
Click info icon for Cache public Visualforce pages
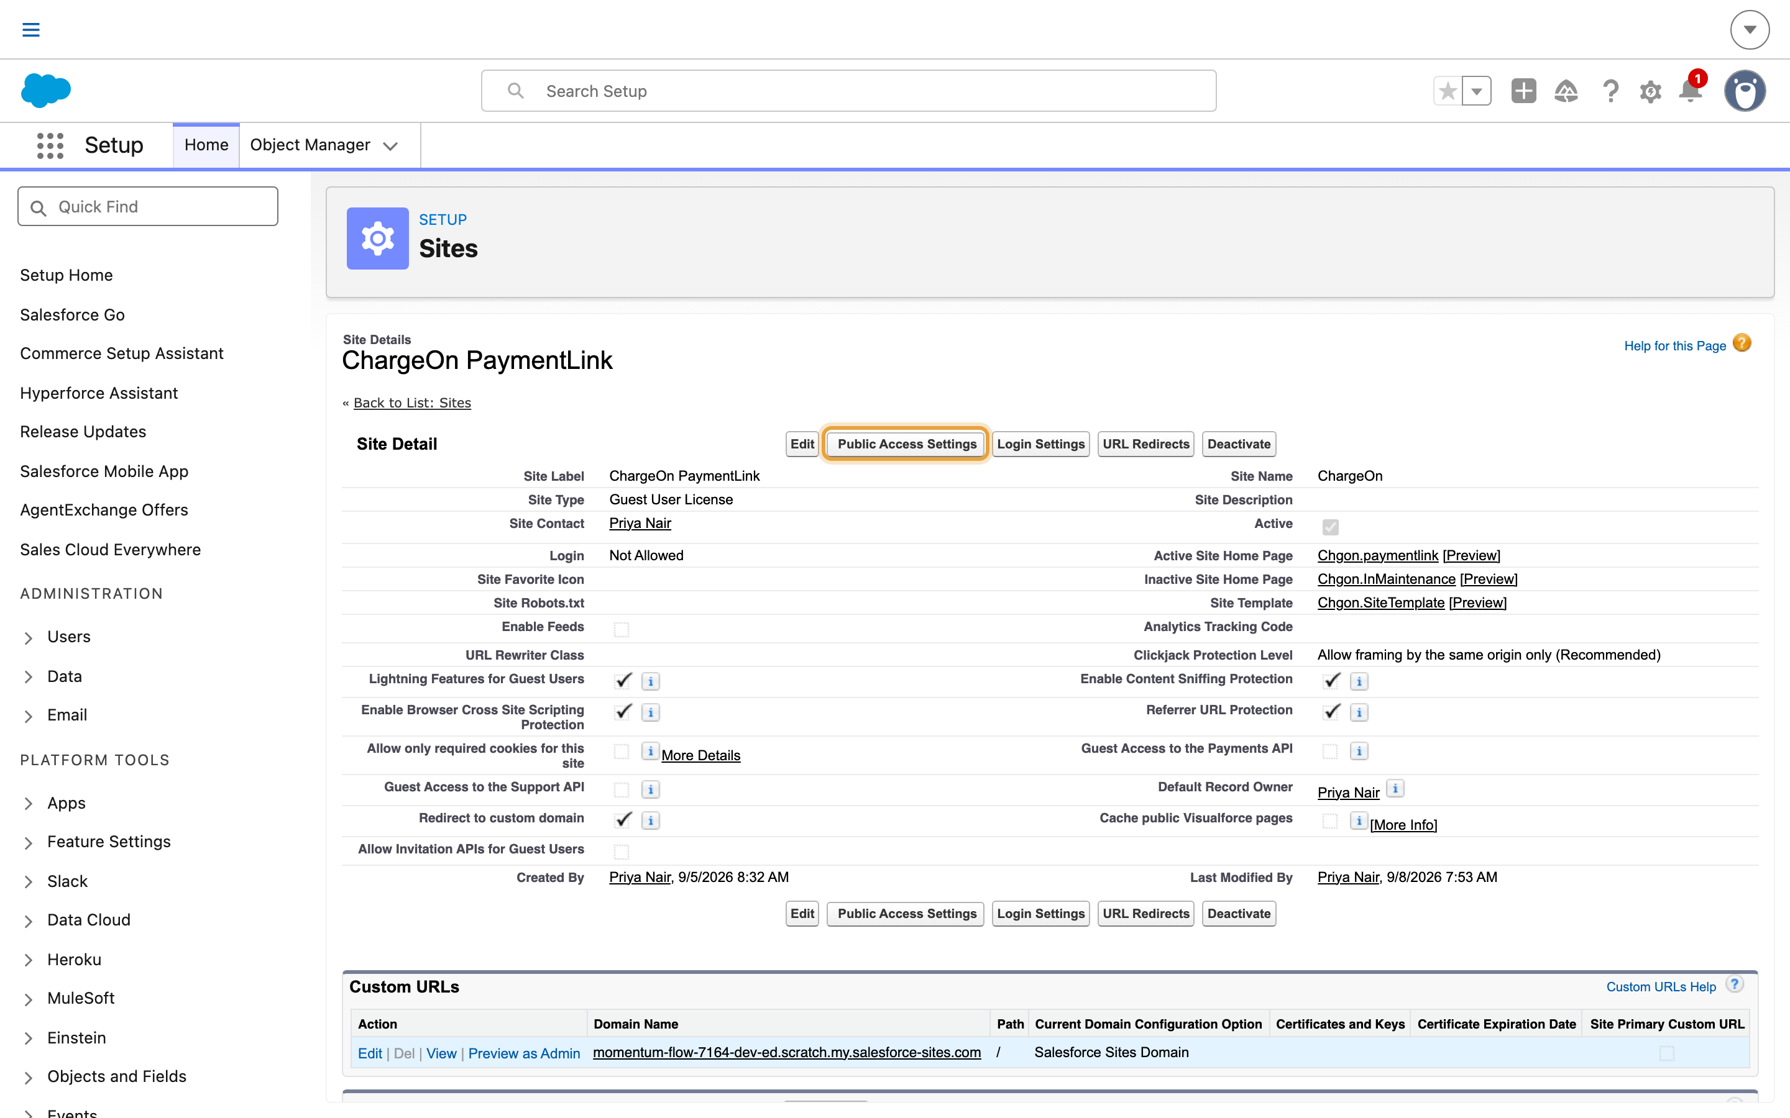pos(1359,820)
